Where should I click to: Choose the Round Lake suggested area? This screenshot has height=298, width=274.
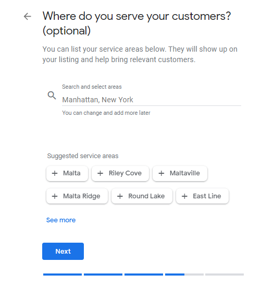click(x=142, y=196)
